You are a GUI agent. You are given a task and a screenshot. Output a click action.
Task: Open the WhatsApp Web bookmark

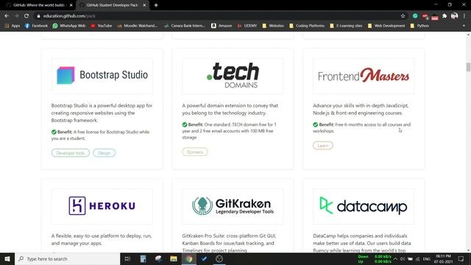click(69, 26)
